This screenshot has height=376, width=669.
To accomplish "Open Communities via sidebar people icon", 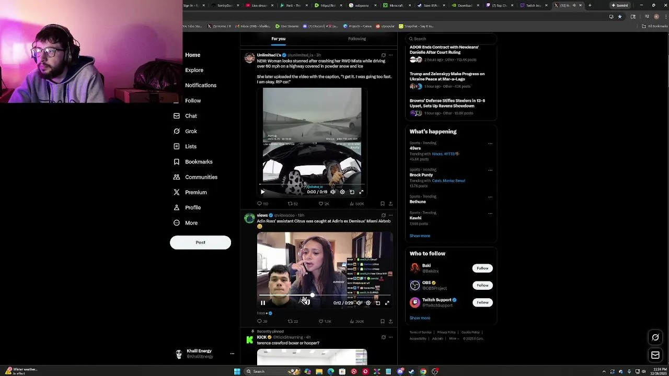I will tap(177, 177).
